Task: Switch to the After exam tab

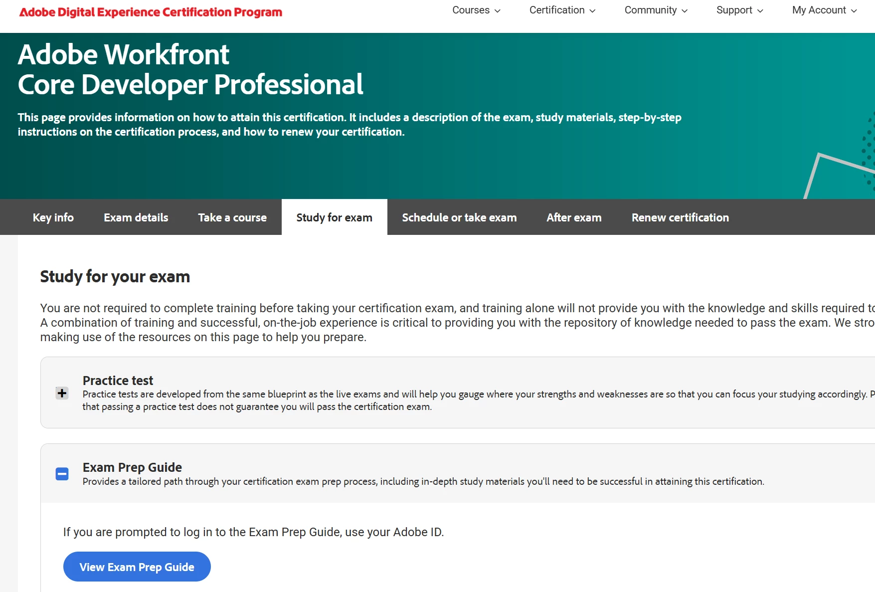Action: coord(574,217)
